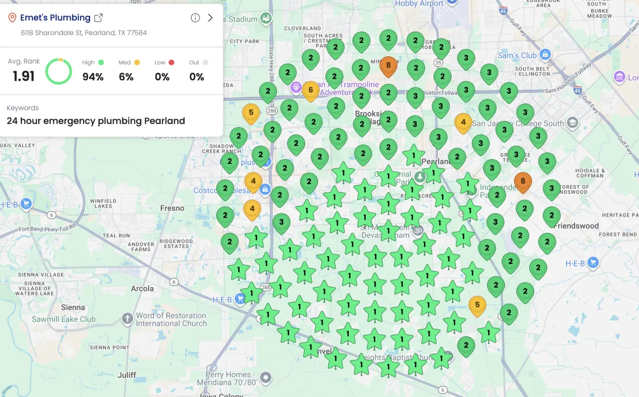639x397 pixels.
Task: Select the yellow 6 map pin
Action: coord(311,90)
